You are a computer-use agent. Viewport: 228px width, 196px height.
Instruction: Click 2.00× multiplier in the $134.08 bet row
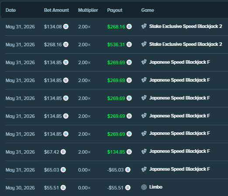point(84,27)
